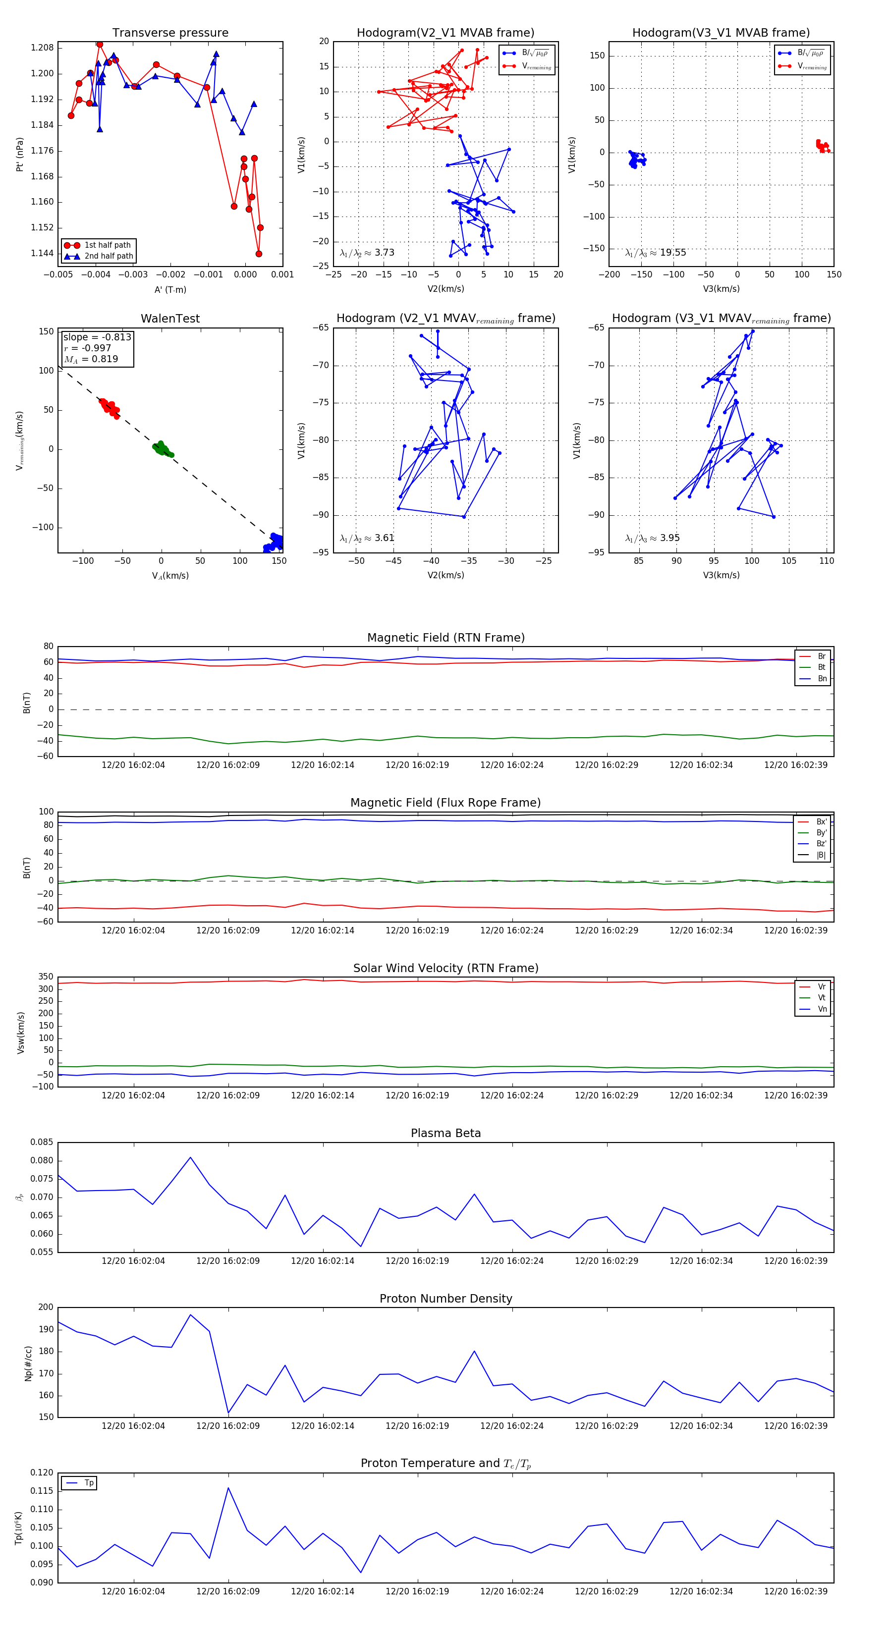Click the Plasma Beta plot title
Screen dimensions: 892x1635
pyautogui.click(x=446, y=1134)
